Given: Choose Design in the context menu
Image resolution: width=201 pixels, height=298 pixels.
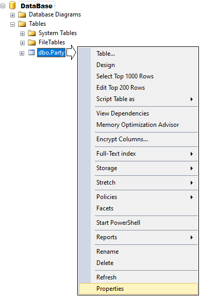Looking at the screenshot, I should (x=106, y=65).
